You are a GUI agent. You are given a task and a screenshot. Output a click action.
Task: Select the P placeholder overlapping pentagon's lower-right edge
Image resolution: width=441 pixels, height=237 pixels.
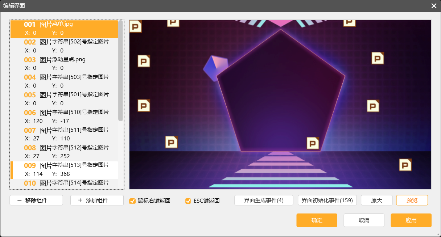pyautogui.click(x=313, y=143)
